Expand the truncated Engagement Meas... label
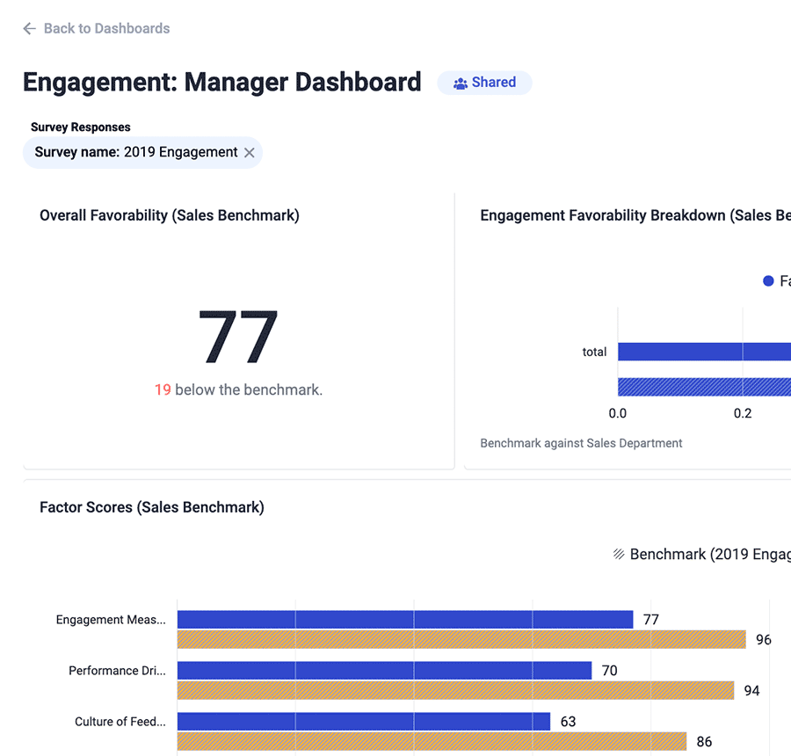791x756 pixels. click(x=111, y=620)
